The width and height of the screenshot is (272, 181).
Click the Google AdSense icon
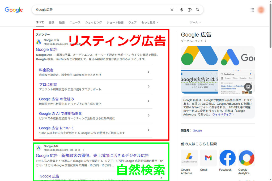189,157
